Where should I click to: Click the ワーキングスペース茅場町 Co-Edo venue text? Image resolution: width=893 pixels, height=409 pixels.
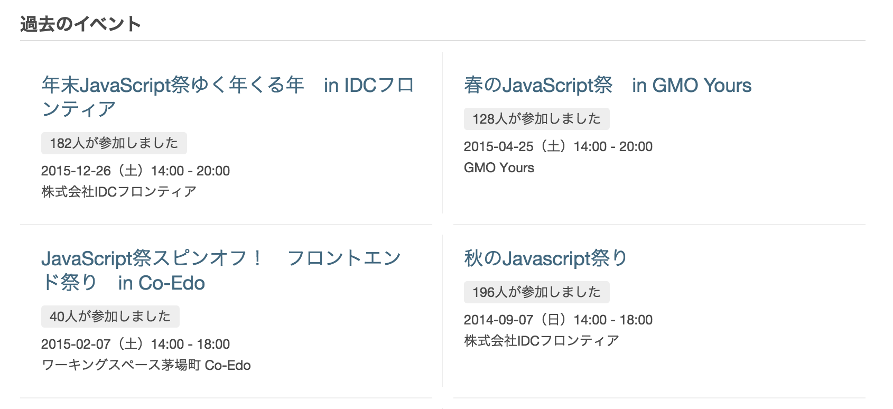click(146, 365)
